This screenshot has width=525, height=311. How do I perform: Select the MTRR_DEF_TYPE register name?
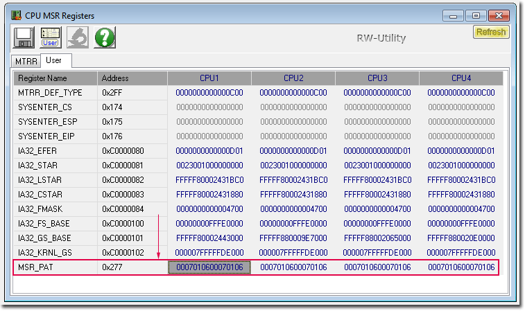click(x=50, y=93)
